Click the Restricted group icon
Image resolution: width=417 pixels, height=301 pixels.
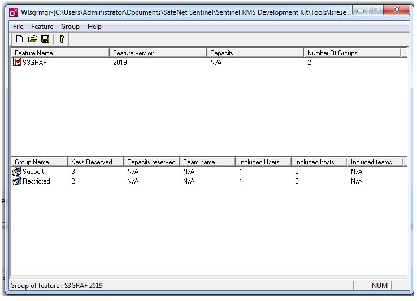[x=17, y=181]
